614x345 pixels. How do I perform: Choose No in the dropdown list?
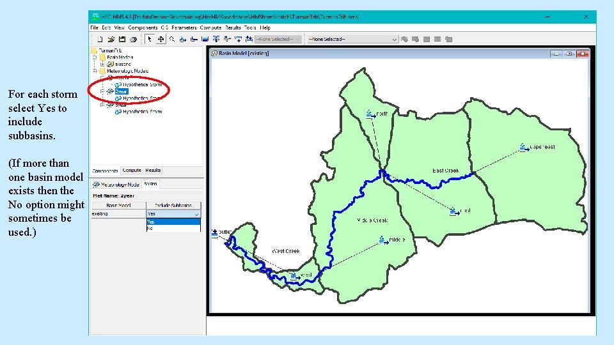(173, 229)
